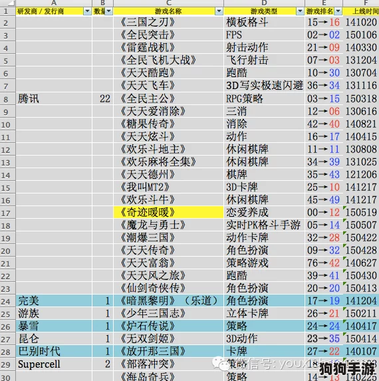Click the 昆仑 publisher cell

coord(54,339)
